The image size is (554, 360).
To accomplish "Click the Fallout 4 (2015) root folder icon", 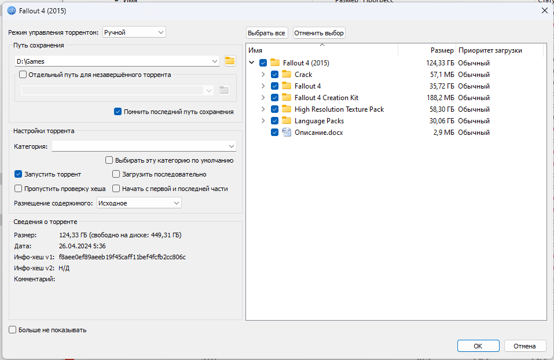I will pos(275,63).
